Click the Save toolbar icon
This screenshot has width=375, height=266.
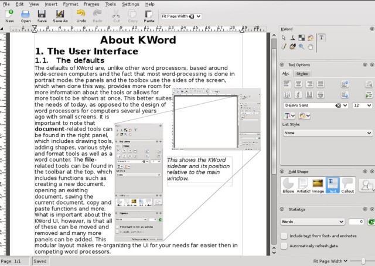pyautogui.click(x=42, y=16)
